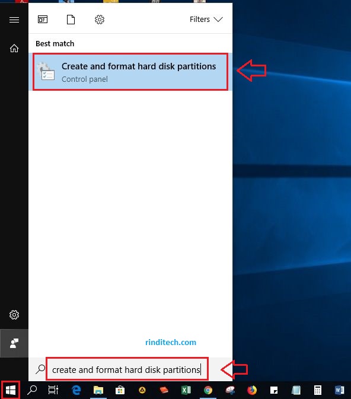Open Calculator from the taskbar
The height and width of the screenshot is (399, 351).
coord(318,390)
